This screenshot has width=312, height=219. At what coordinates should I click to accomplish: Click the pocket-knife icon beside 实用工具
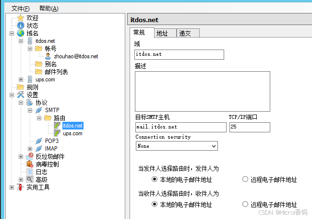point(20,187)
